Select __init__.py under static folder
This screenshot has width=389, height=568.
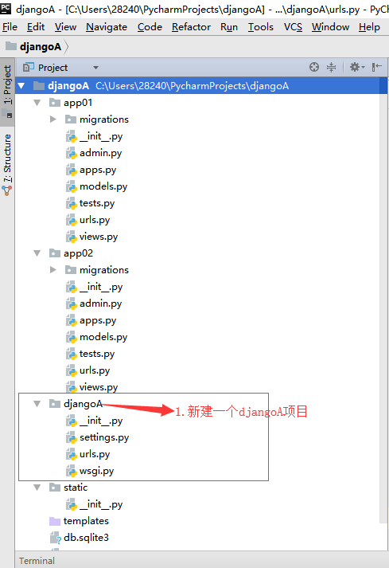pos(101,504)
